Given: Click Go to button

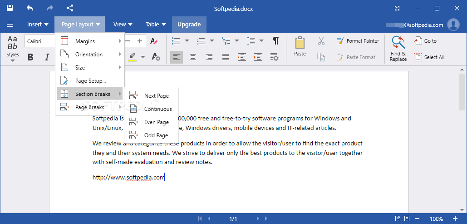Looking at the screenshot, I should pos(425,41).
